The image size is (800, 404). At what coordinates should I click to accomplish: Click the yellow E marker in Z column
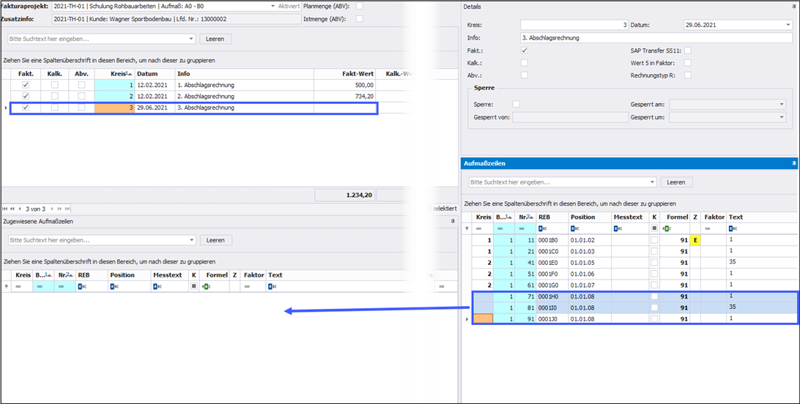click(695, 240)
